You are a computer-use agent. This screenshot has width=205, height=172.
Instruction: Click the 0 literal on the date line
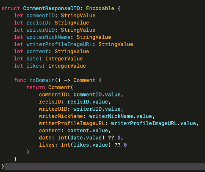119,138
